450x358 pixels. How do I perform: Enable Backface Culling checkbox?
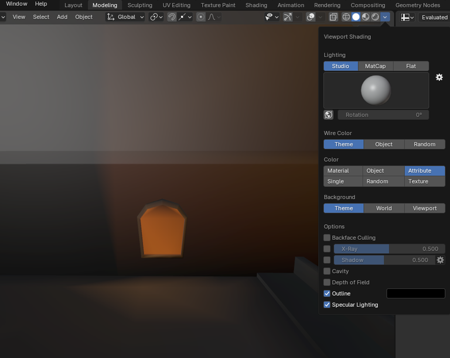[x=327, y=237]
